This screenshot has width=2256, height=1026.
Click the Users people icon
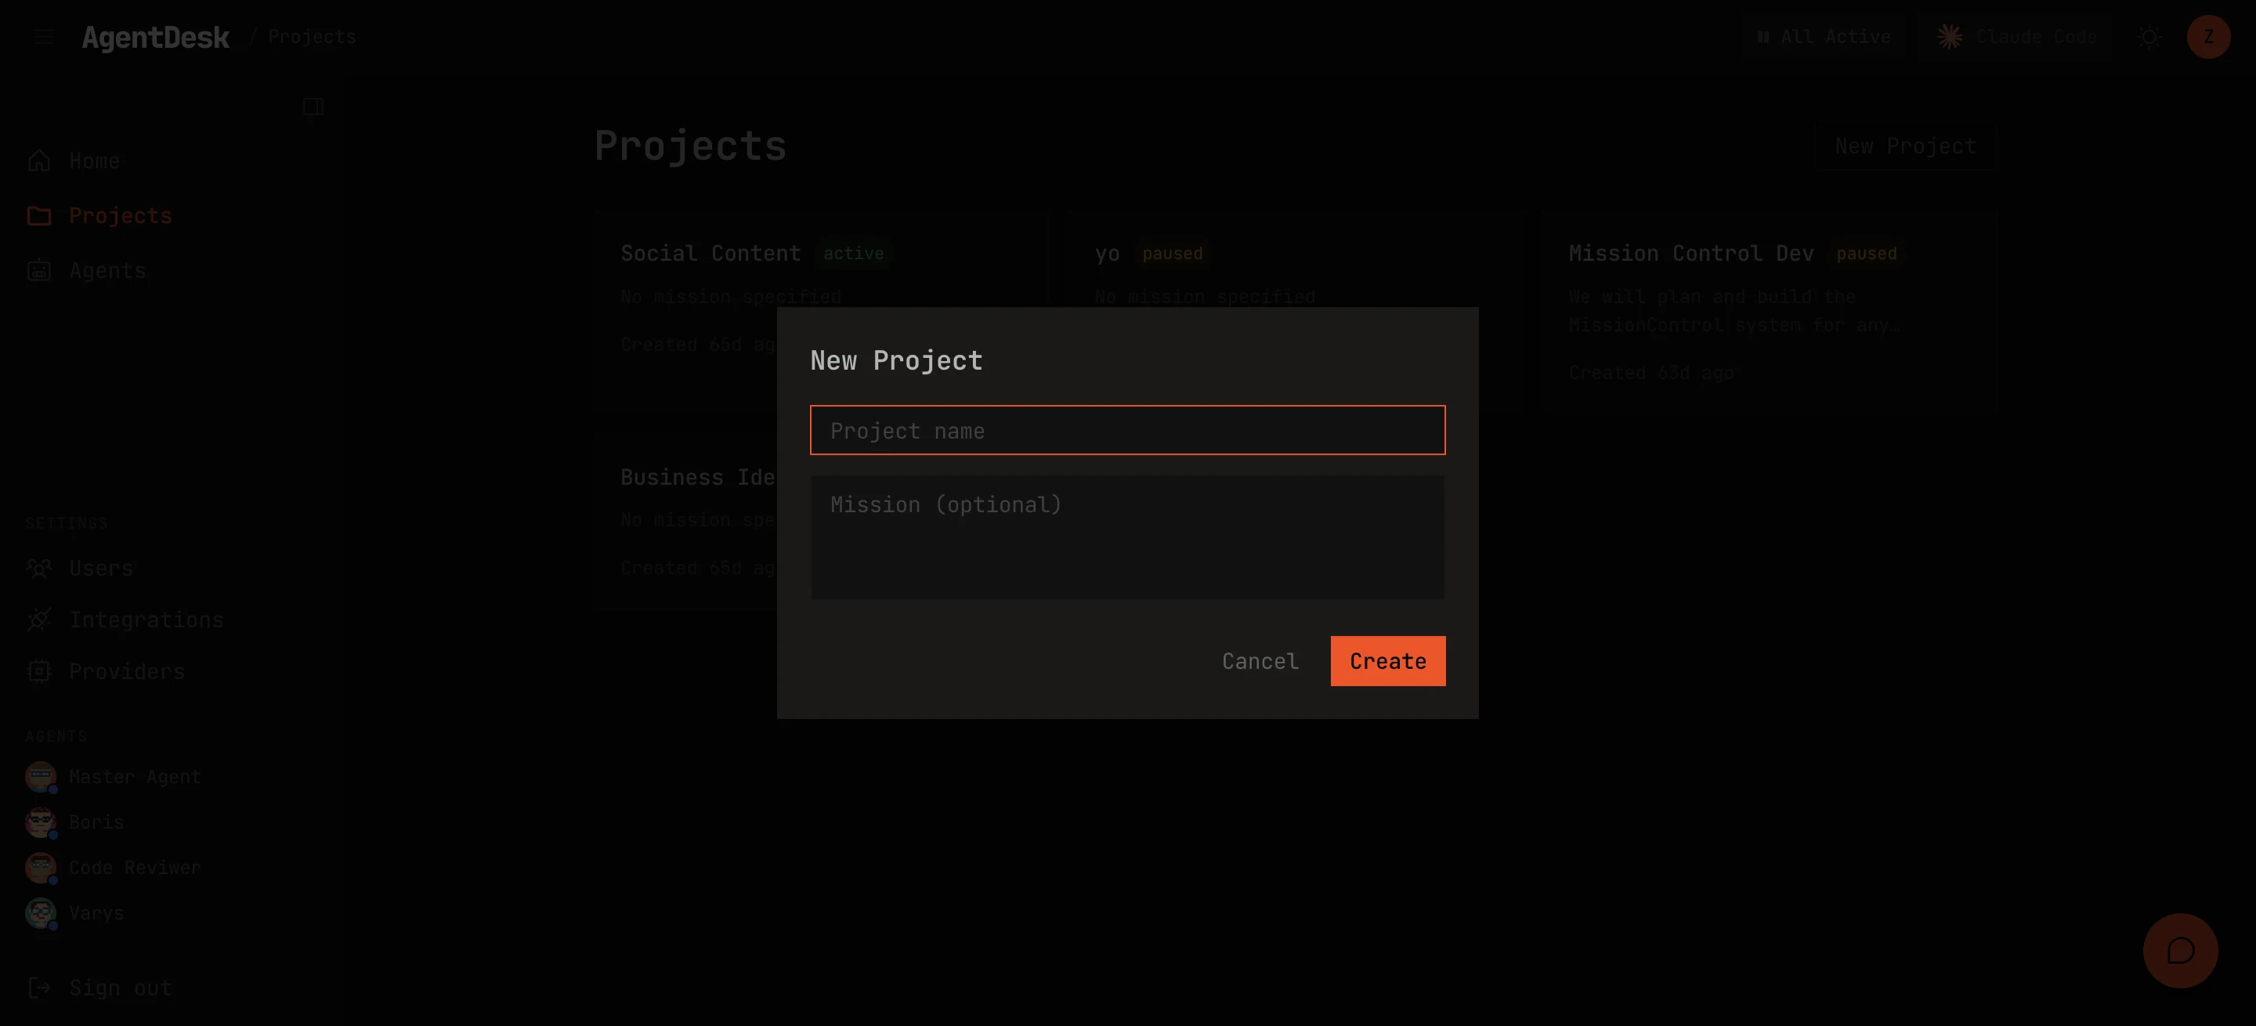[x=39, y=568]
